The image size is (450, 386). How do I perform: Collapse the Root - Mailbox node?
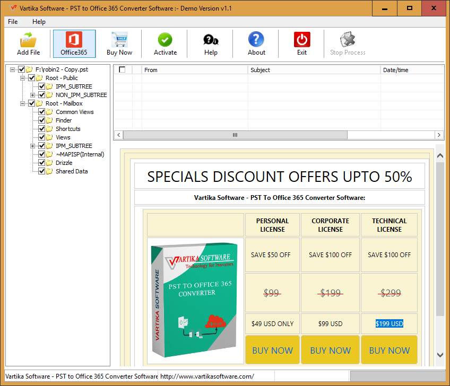coord(22,103)
